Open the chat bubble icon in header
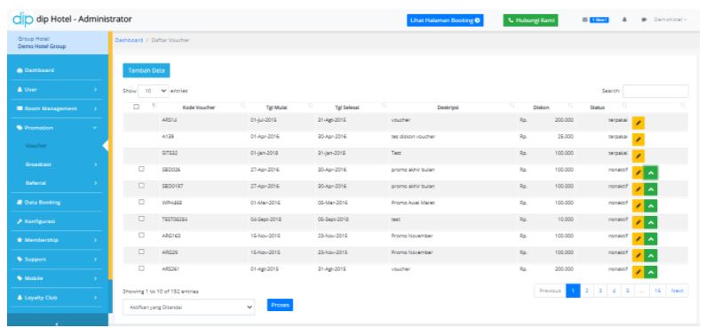706x336 pixels. click(644, 20)
